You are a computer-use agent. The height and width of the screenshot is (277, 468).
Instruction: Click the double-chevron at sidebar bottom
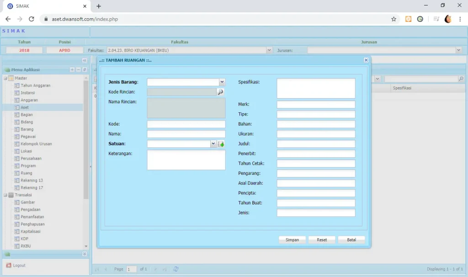[85, 254]
